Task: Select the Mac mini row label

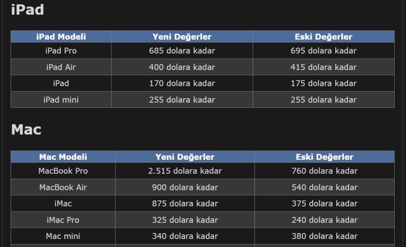Action: click(x=63, y=236)
